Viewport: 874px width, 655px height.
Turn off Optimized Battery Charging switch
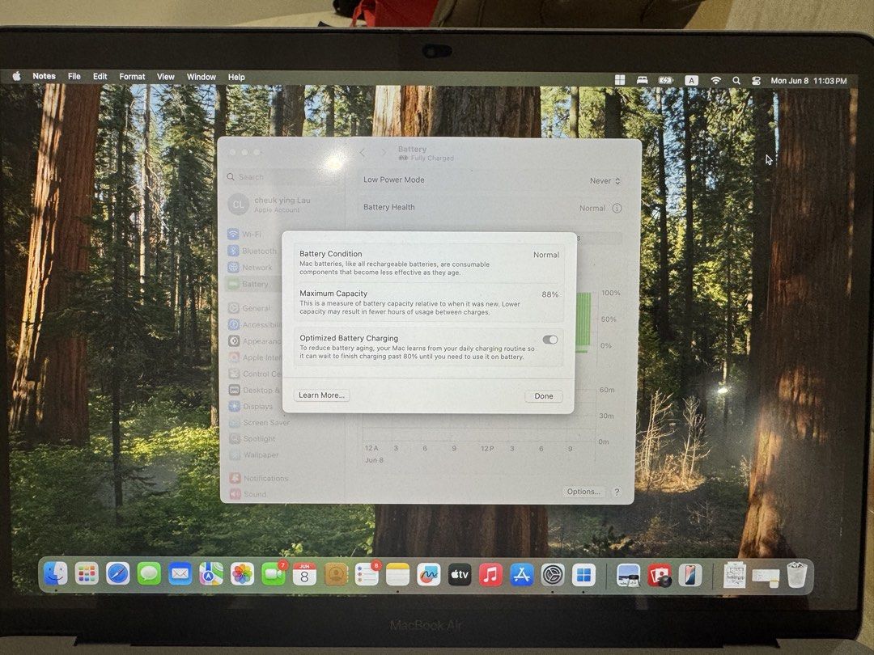(549, 340)
